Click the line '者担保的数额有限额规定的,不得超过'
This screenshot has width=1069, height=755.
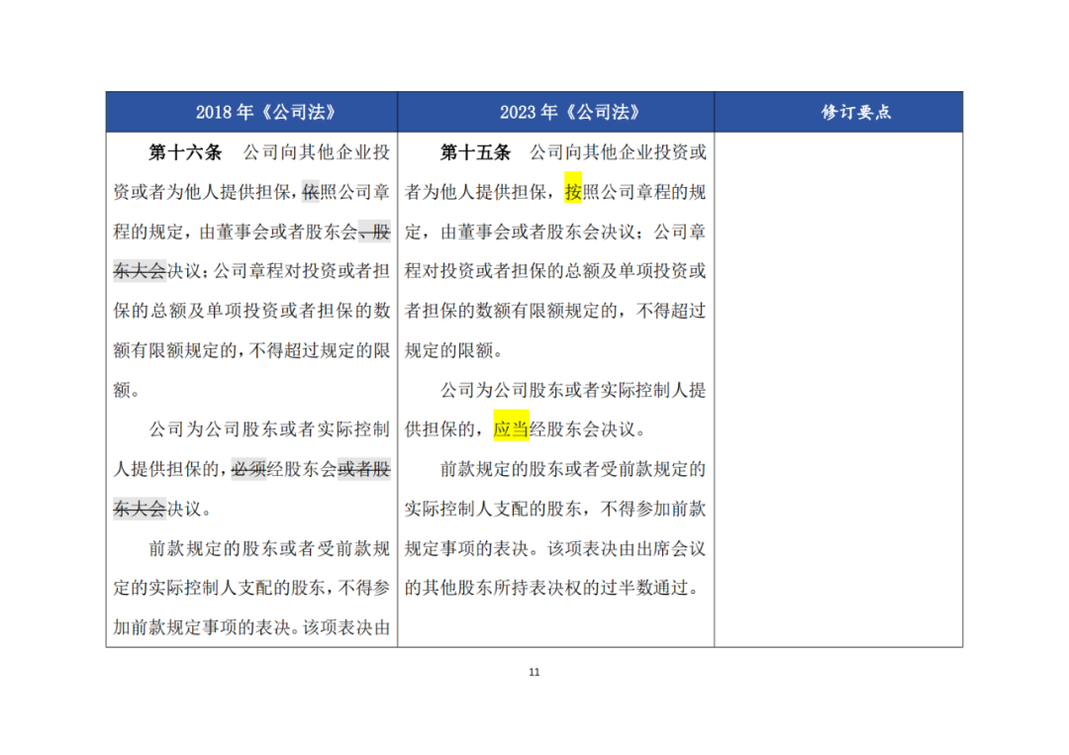pyautogui.click(x=555, y=311)
